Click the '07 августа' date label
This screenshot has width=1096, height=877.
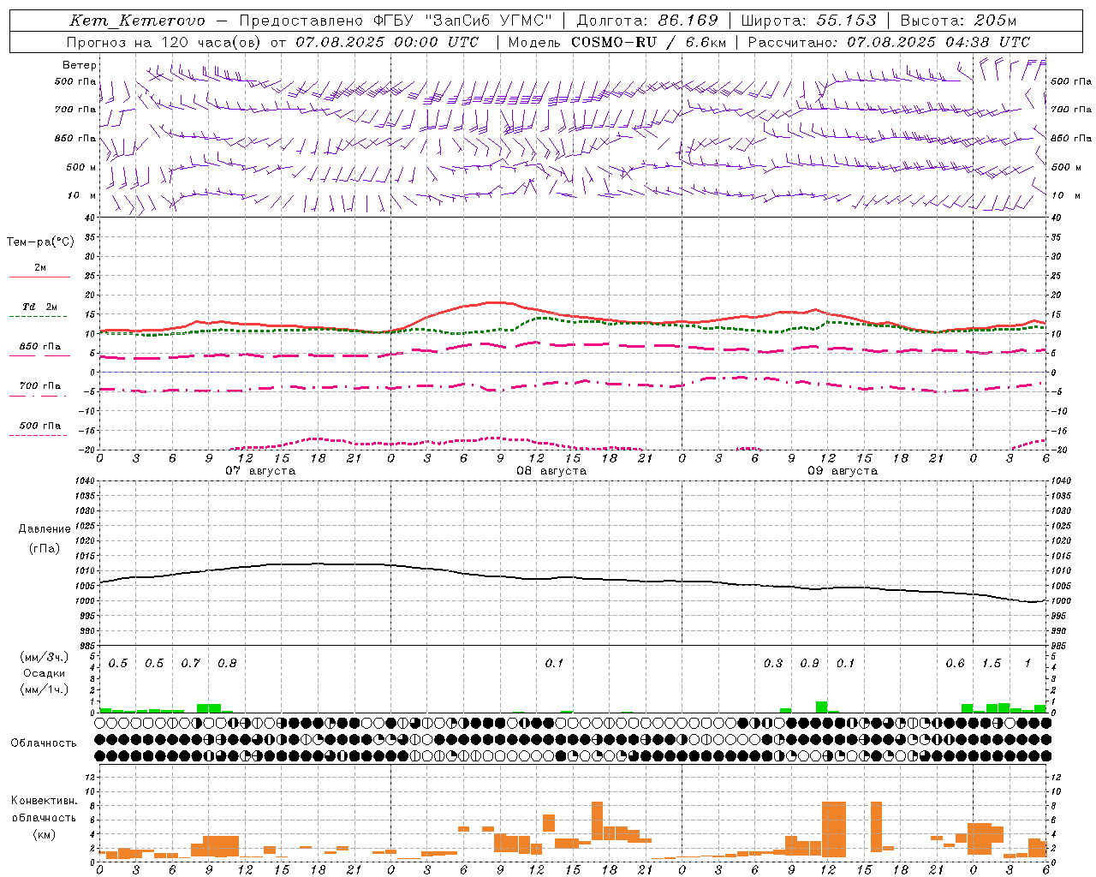[x=260, y=471]
